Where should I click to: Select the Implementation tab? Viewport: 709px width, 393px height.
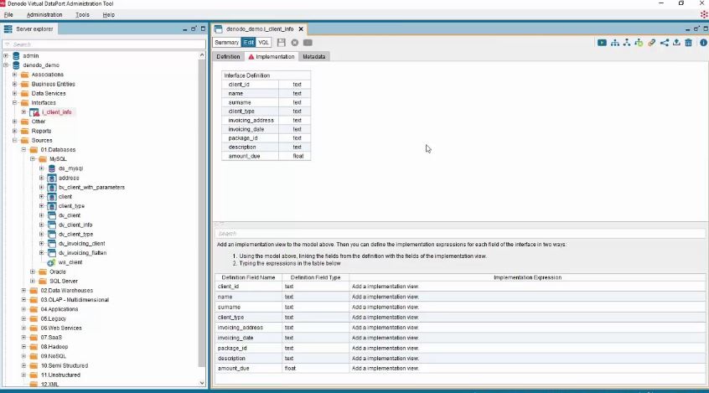coord(272,56)
